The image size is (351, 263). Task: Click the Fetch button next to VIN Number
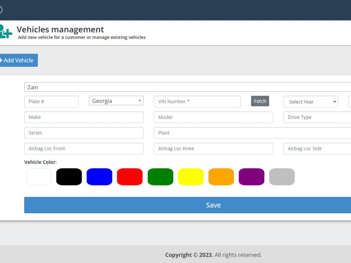(x=260, y=101)
